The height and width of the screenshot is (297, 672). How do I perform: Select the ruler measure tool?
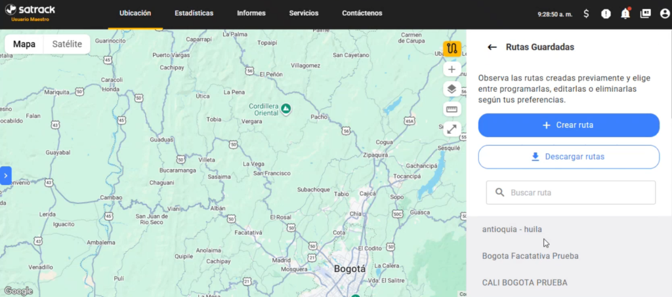tap(451, 109)
